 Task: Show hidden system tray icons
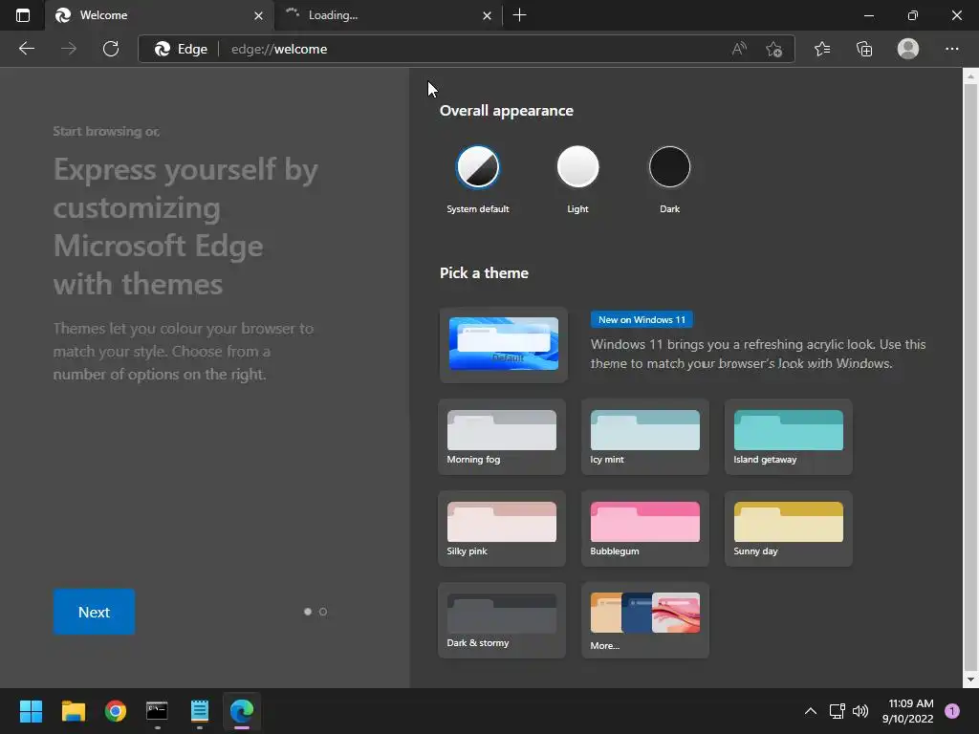[811, 711]
